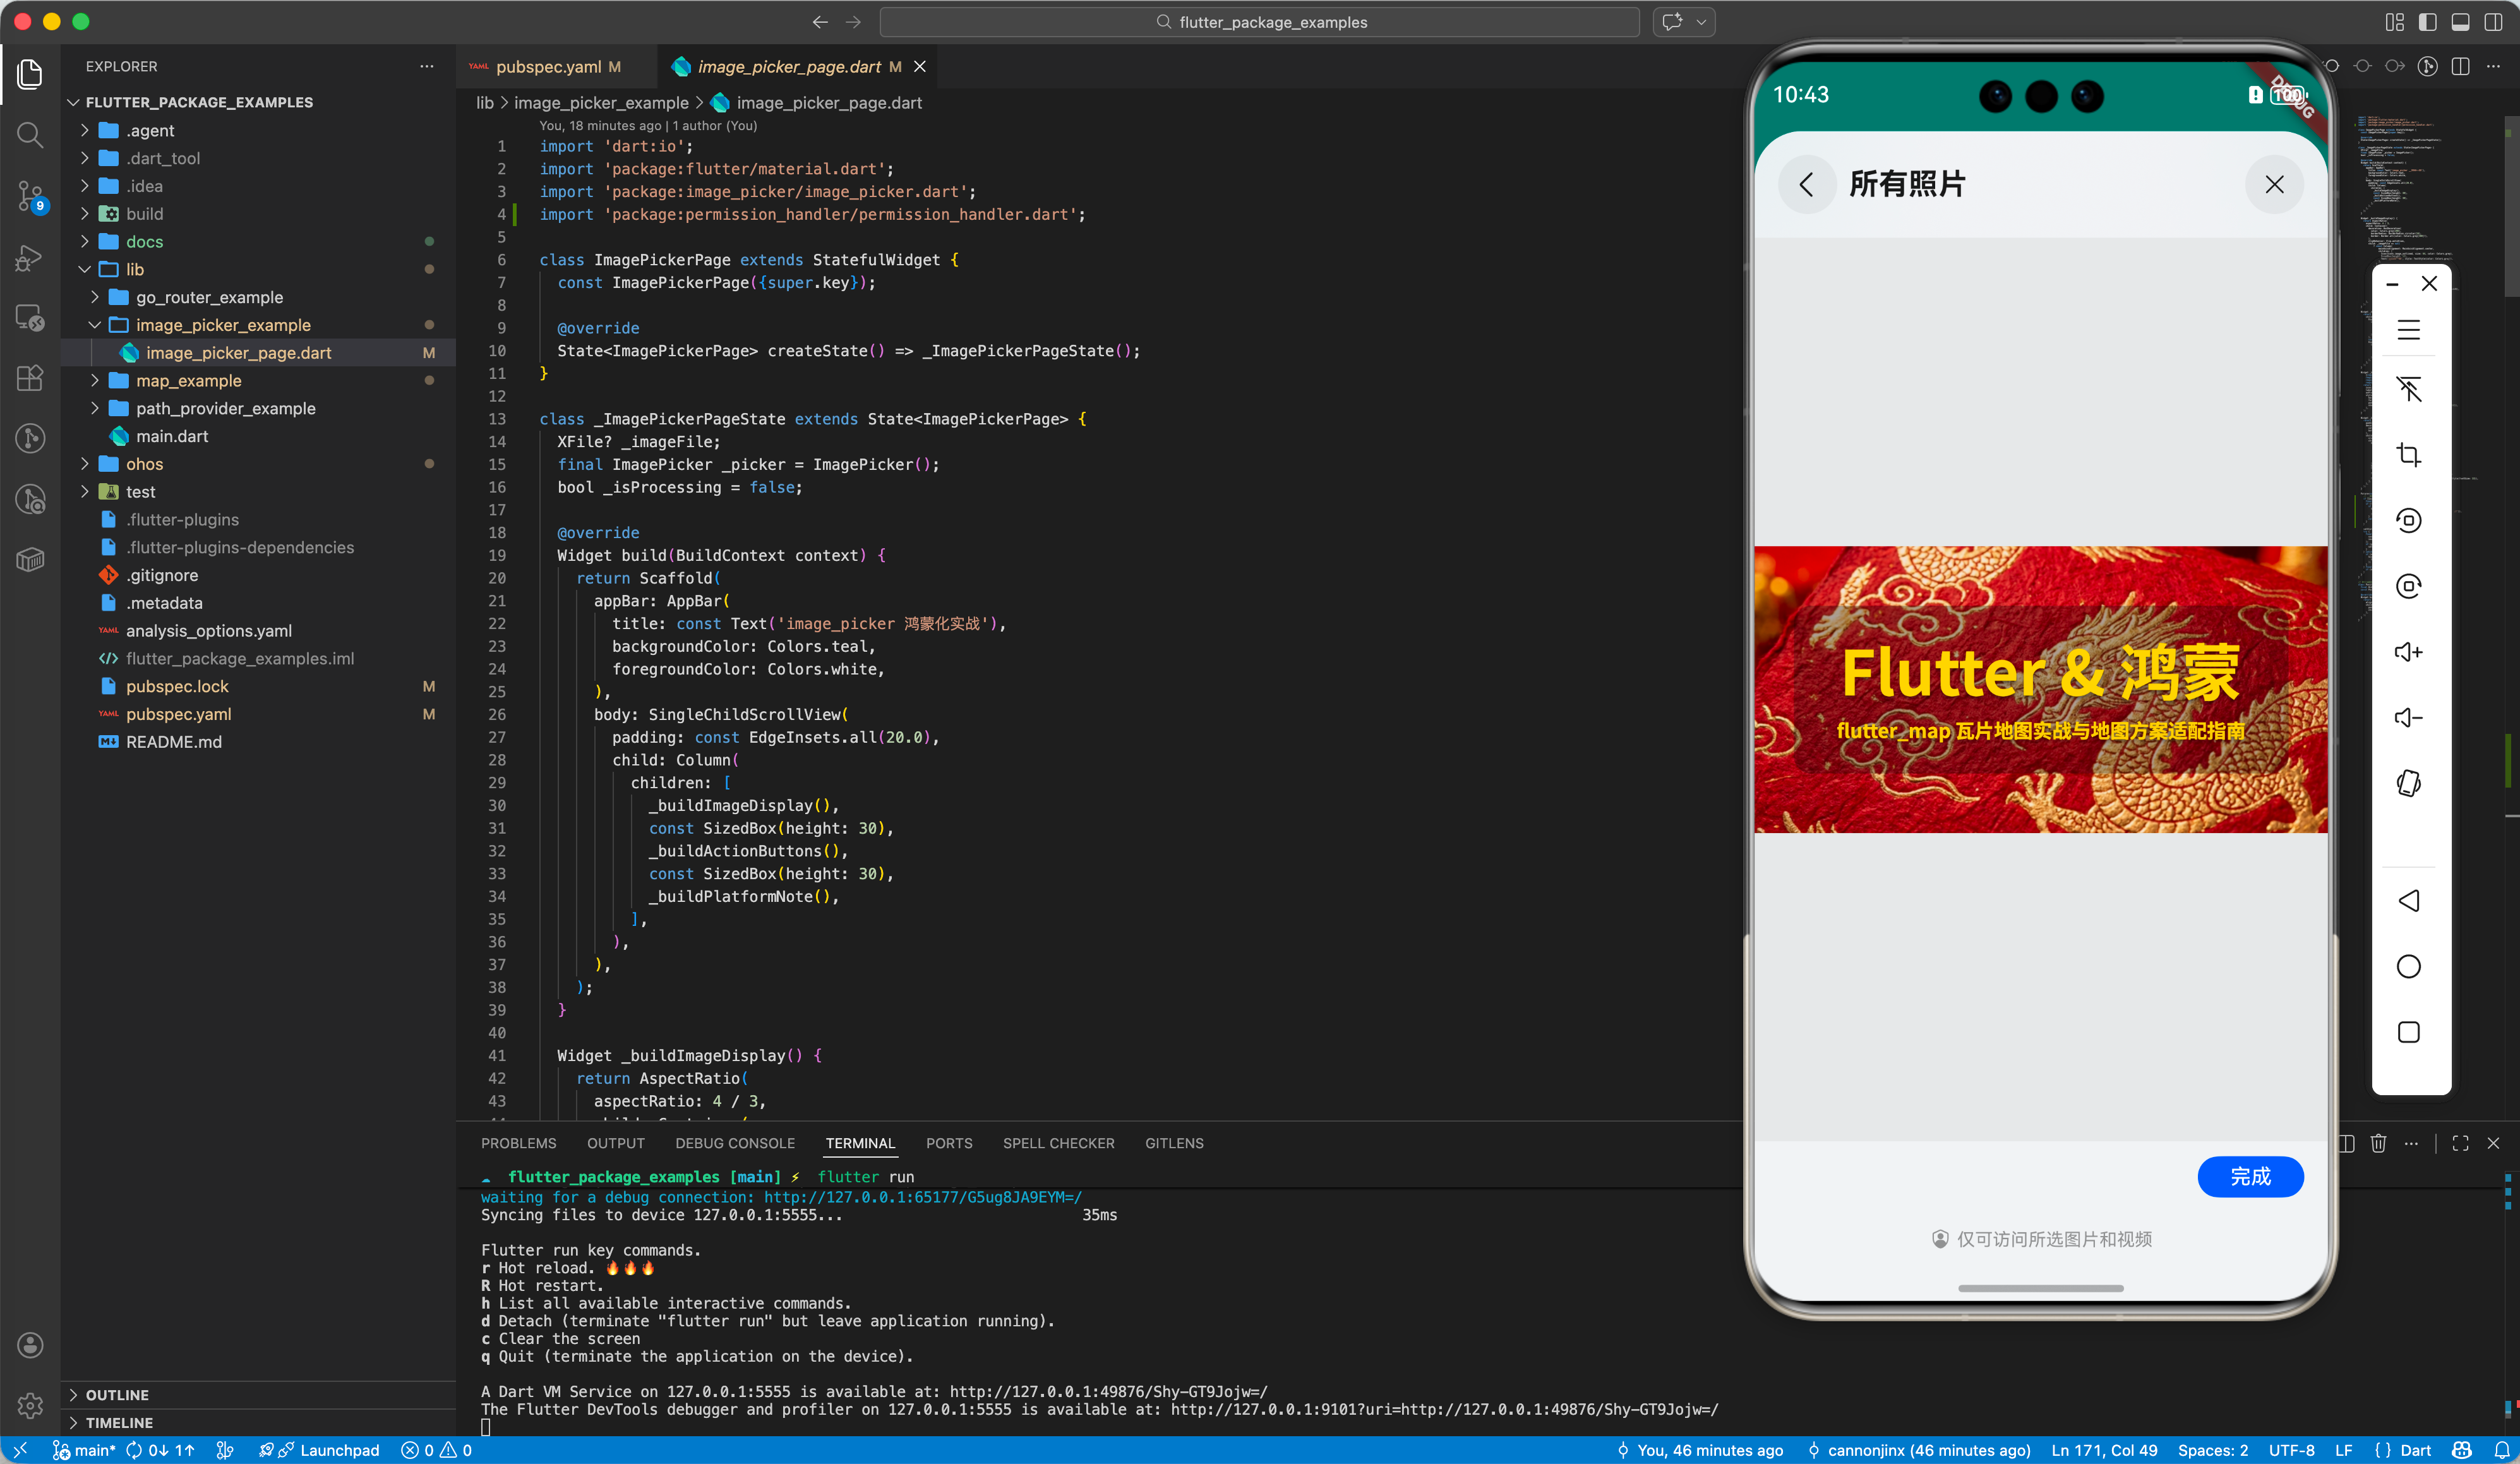Open the Extensions view
2520x1464 pixels.
30,377
